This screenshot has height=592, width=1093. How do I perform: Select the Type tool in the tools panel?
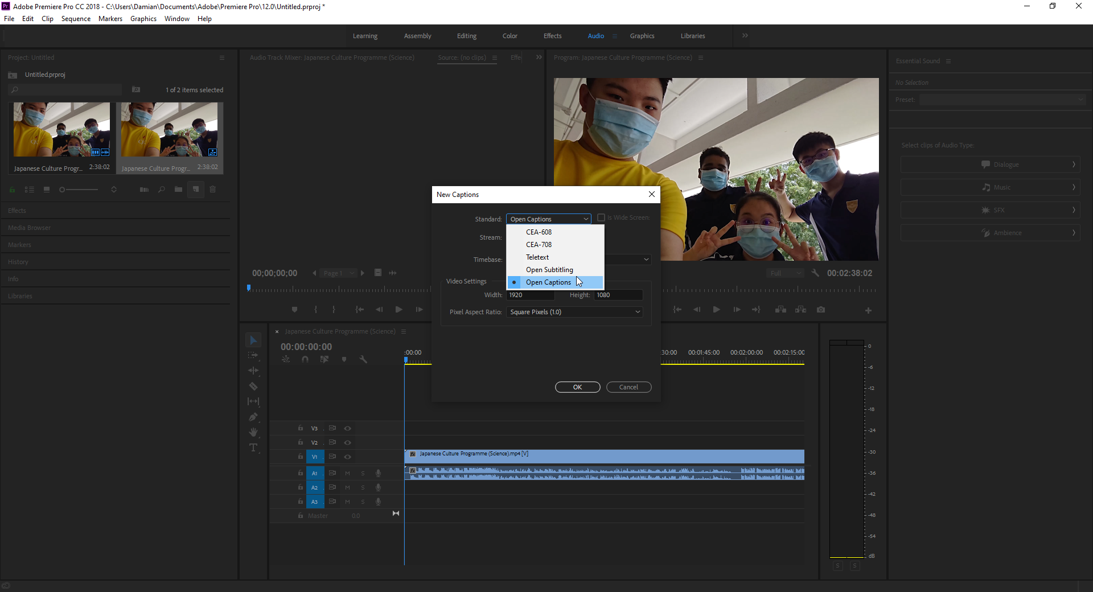click(253, 448)
